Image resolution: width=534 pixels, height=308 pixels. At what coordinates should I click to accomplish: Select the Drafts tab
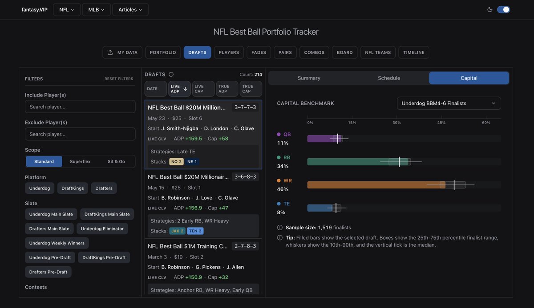pos(197,52)
